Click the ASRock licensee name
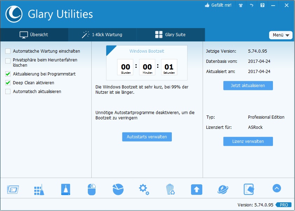 (255, 127)
